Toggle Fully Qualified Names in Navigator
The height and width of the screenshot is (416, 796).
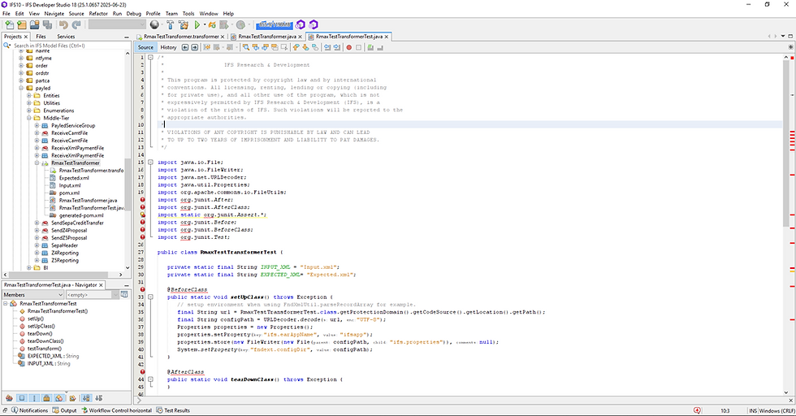pos(72,398)
